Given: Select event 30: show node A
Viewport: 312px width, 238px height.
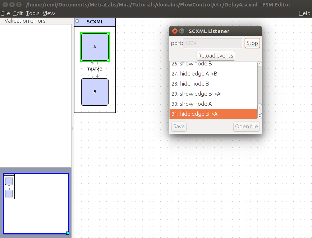Looking at the screenshot, I should (x=214, y=104).
